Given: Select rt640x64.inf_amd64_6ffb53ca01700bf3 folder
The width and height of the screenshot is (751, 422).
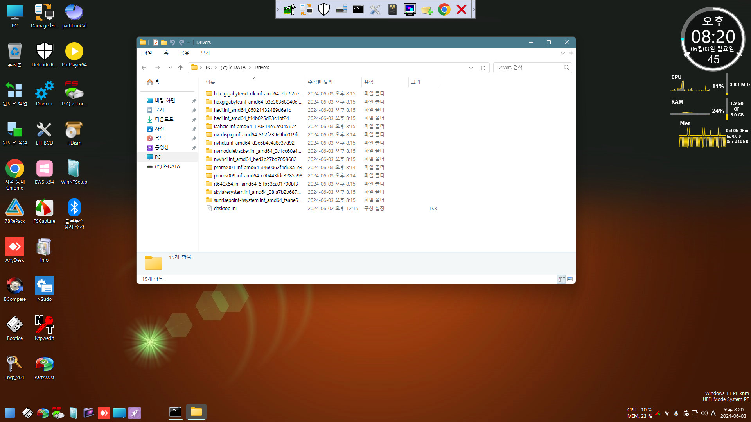Looking at the screenshot, I should point(256,184).
